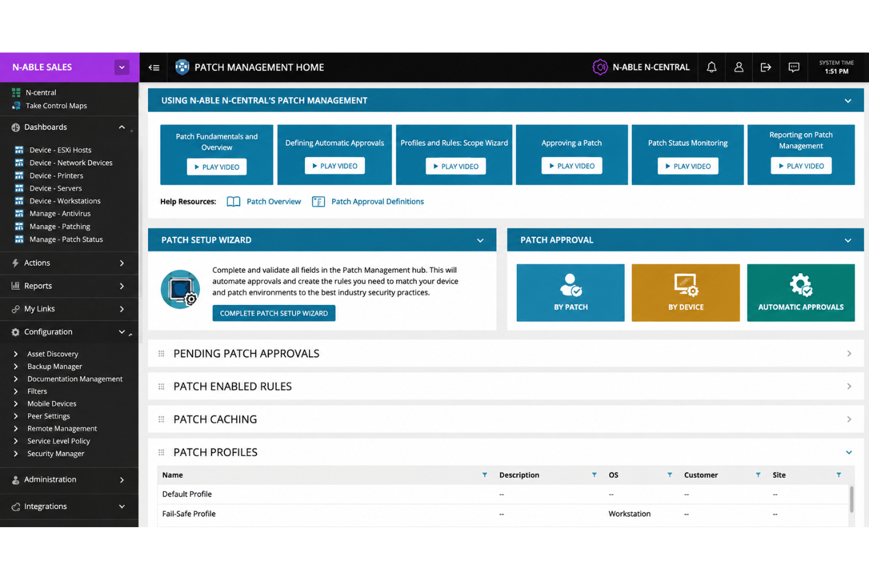This screenshot has width=869, height=580.
Task: Expand the Reports menu
Action: click(122, 286)
